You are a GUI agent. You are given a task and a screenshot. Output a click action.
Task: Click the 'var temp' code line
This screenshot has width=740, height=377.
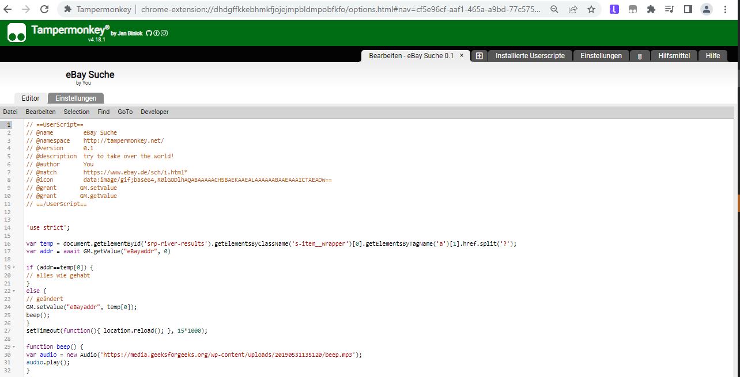click(x=271, y=243)
